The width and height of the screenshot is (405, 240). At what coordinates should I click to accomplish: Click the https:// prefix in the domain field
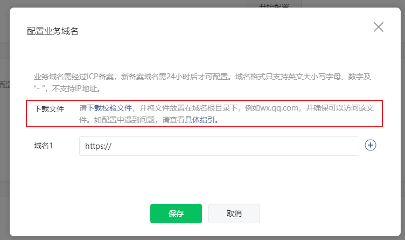click(98, 146)
